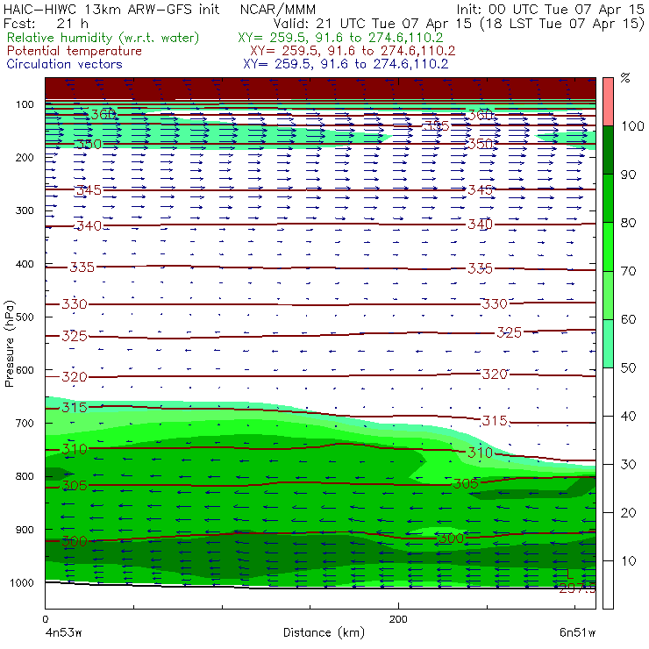Click the left-side '345' contour label
The width and height of the screenshot is (649, 649).
coord(89,190)
